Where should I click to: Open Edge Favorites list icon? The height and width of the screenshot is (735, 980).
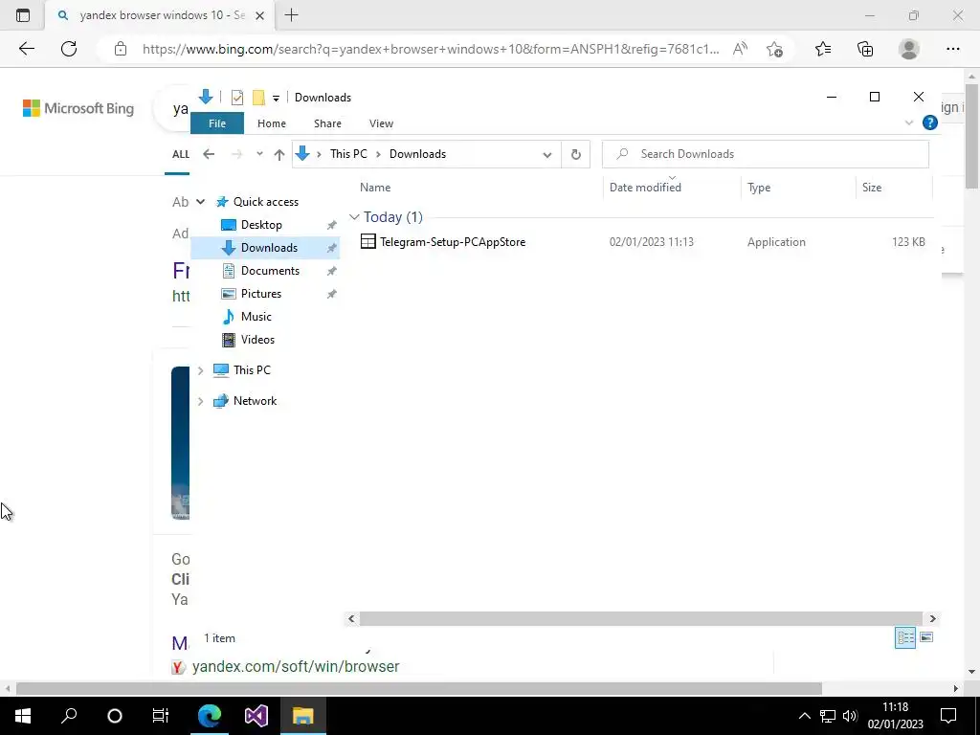pos(823,49)
